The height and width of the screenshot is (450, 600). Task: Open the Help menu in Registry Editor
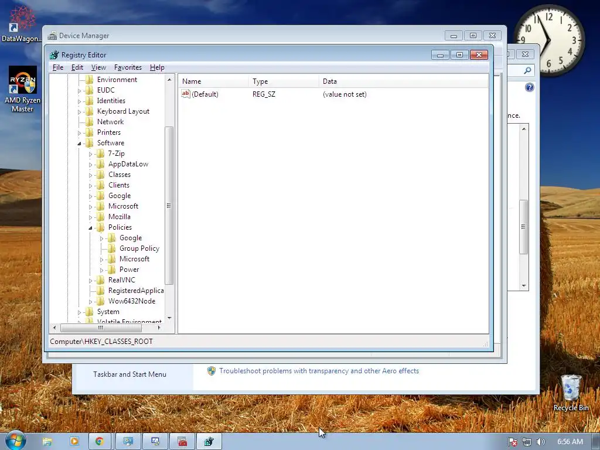click(x=157, y=67)
